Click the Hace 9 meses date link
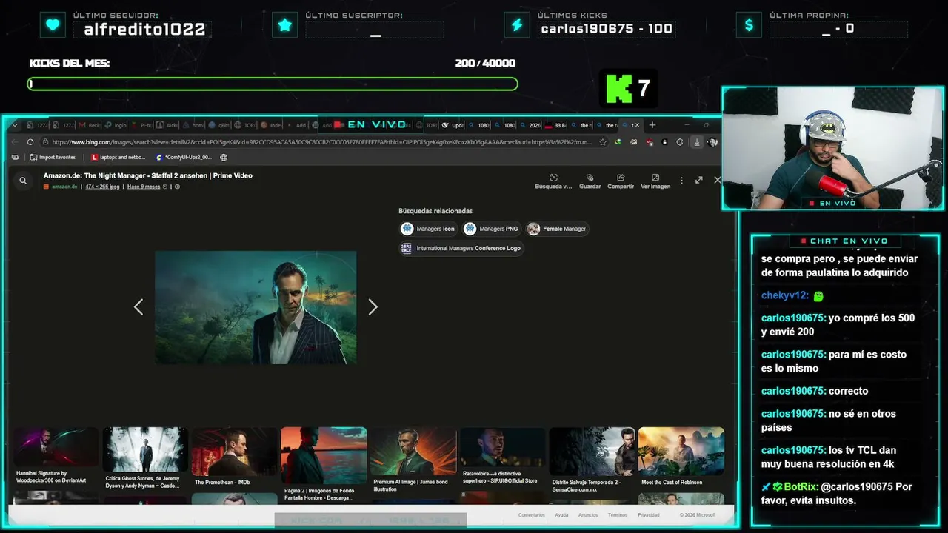Viewport: 948px width, 533px height. click(x=144, y=187)
